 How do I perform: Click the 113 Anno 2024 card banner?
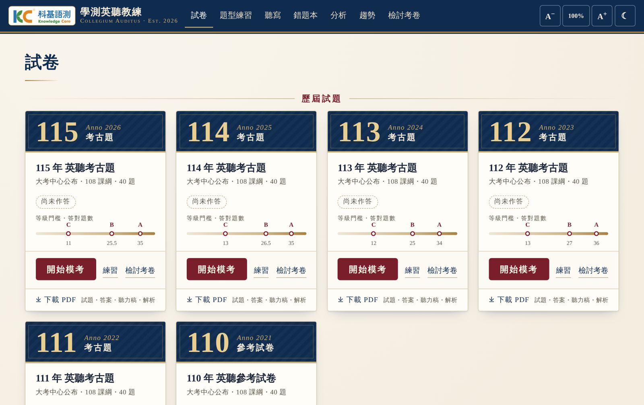tap(398, 132)
